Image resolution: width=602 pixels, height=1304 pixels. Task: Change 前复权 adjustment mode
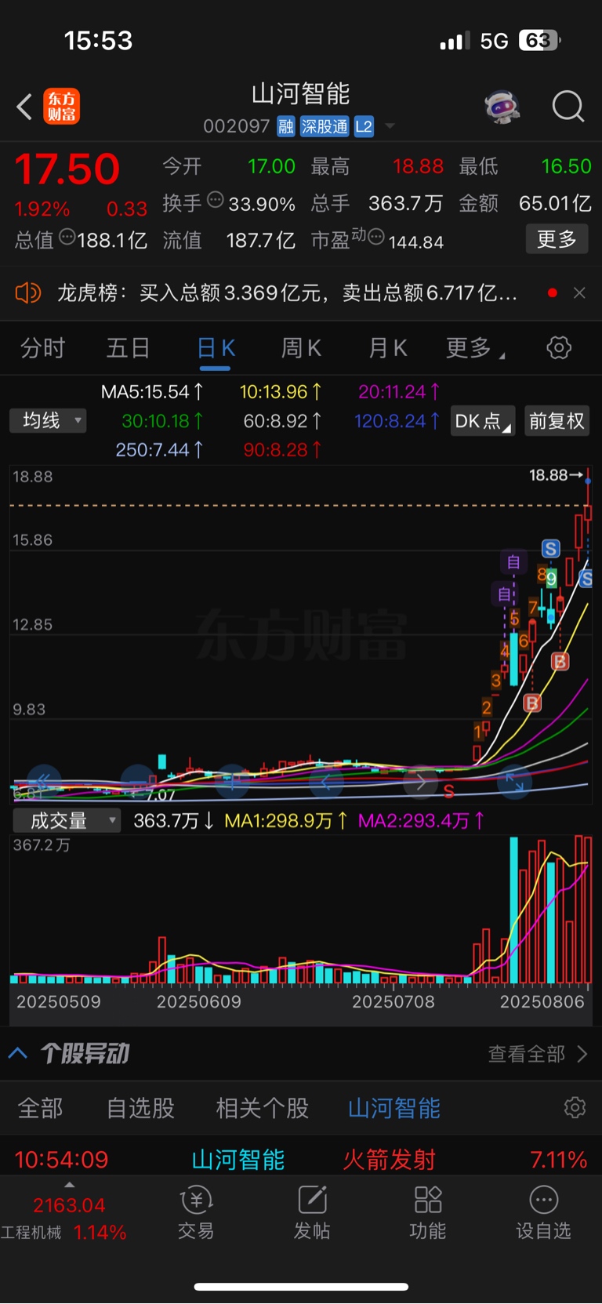point(557,421)
